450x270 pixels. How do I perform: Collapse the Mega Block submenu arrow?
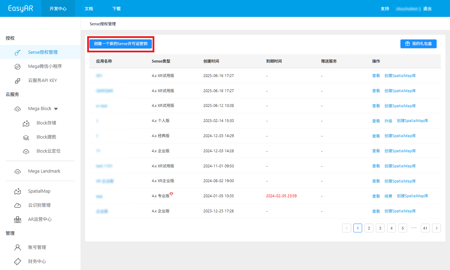point(56,109)
